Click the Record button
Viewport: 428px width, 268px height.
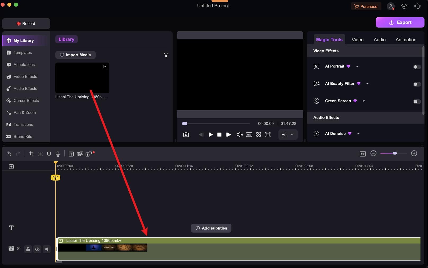click(26, 24)
